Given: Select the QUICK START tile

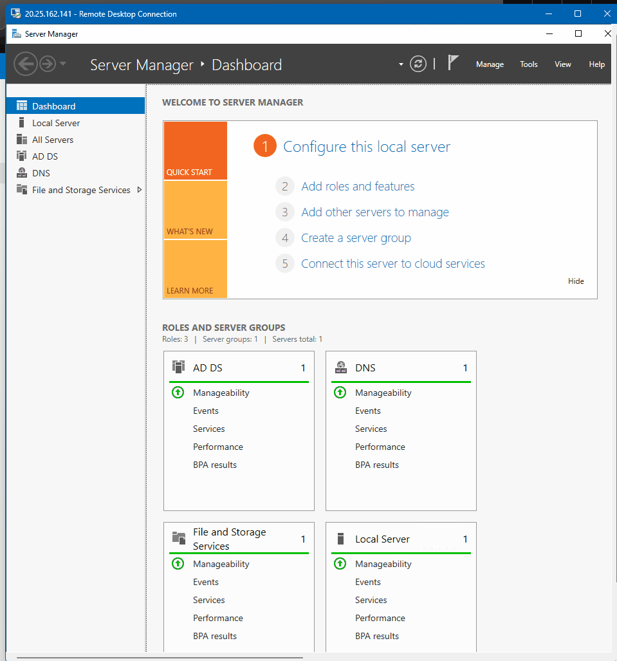Looking at the screenshot, I should pos(196,151).
